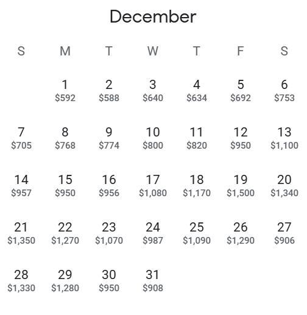Viewport: 307px width, 315px height.
Task: Select December 6 priced $753
Action: point(284,91)
